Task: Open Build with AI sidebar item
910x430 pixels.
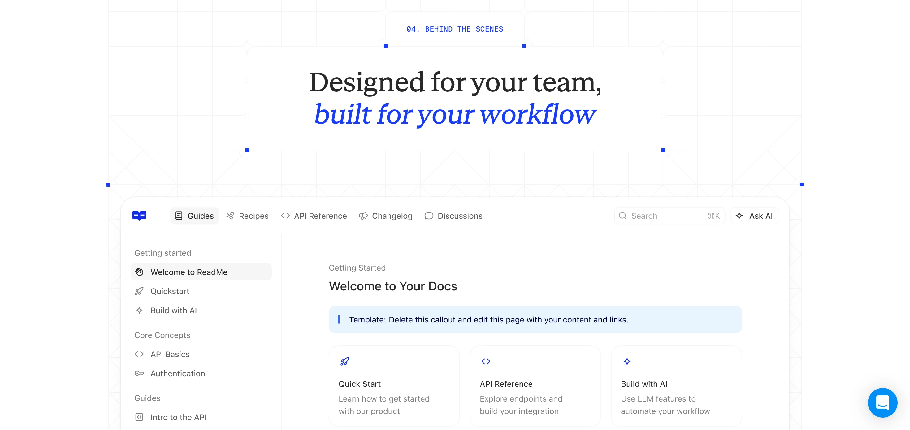Action: tap(201, 310)
